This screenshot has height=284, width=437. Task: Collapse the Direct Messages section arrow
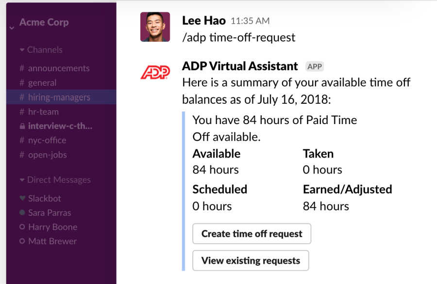click(x=22, y=180)
